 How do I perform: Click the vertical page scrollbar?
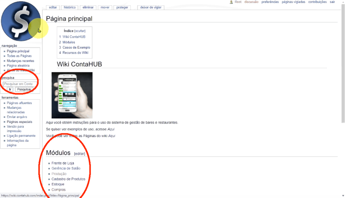pos(343,64)
